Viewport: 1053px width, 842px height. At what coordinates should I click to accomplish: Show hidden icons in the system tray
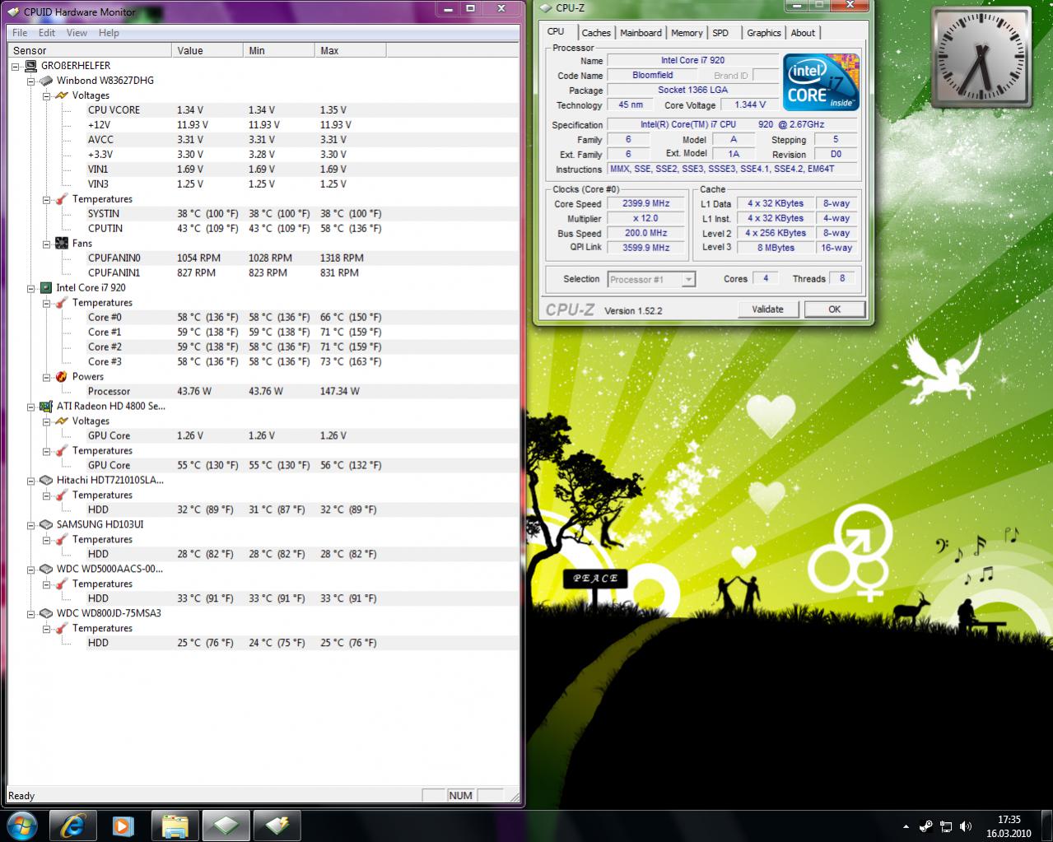coord(906,826)
